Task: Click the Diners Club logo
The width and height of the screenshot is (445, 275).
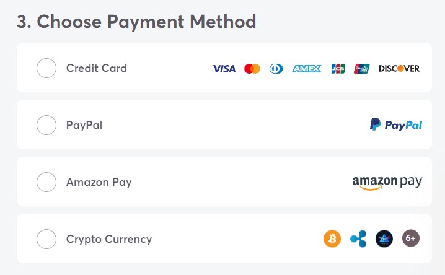Action: [276, 69]
